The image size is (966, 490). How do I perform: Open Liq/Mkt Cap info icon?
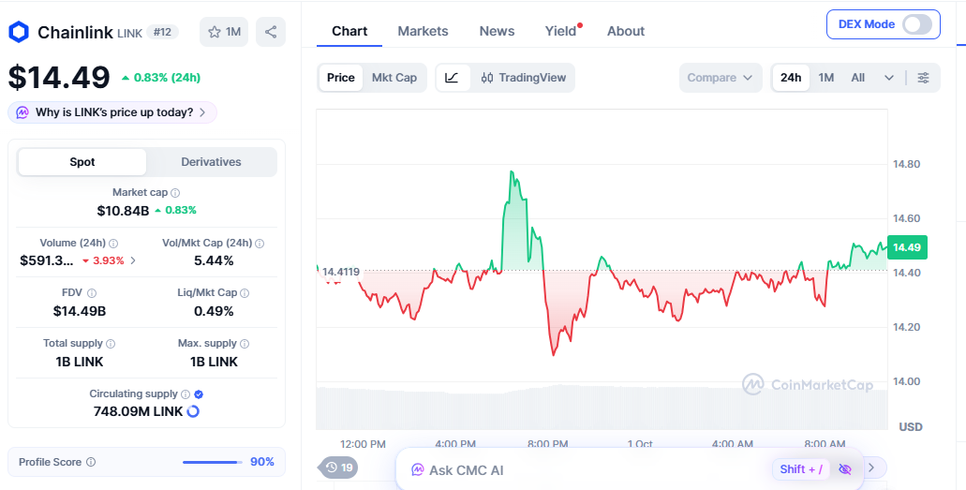pos(245,293)
